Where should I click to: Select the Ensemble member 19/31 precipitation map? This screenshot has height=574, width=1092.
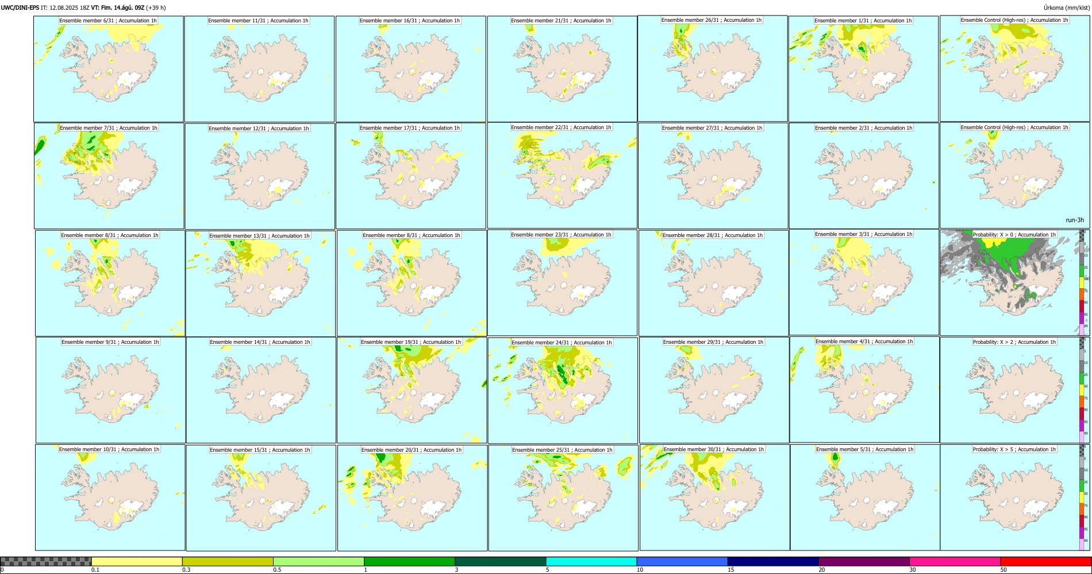click(412, 390)
